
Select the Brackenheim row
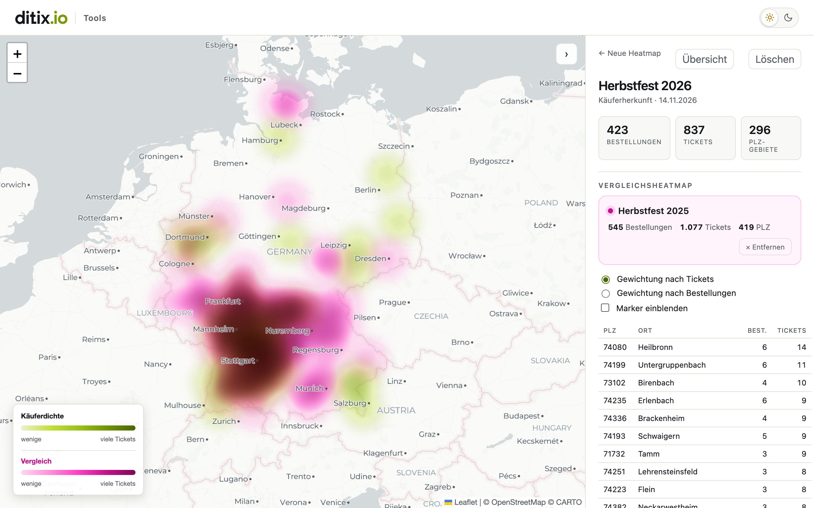coord(705,418)
